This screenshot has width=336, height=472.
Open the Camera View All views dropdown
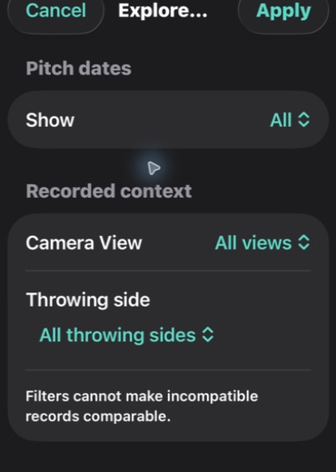(x=262, y=242)
